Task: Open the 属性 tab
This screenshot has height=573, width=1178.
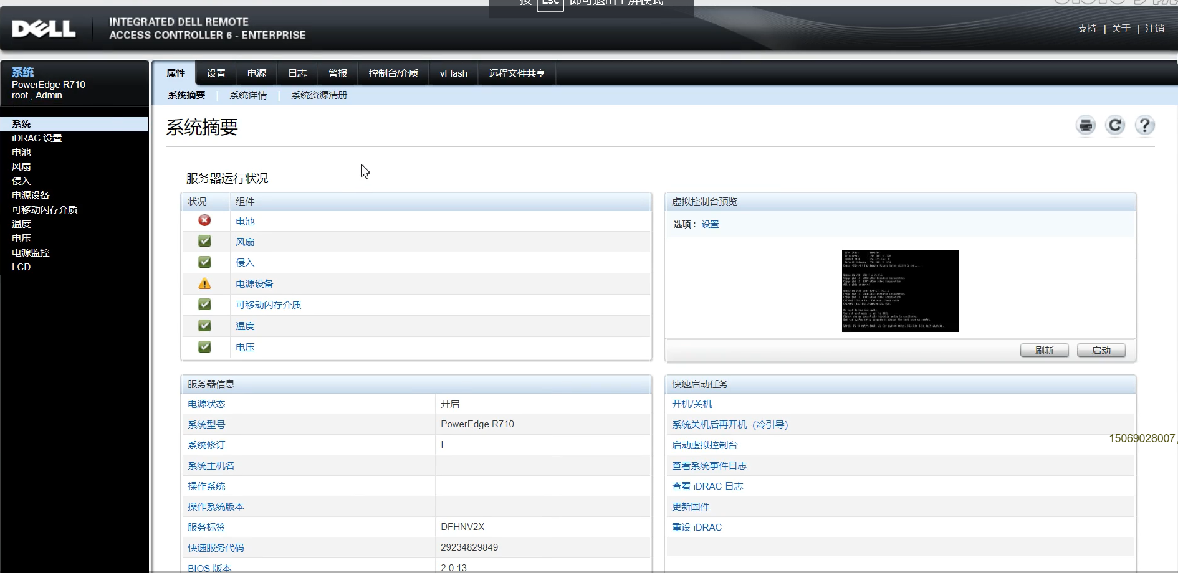Action: 176,73
